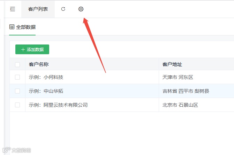This screenshot has height=155, width=234.
Task: Open the 客户列表 tab
Action: click(x=38, y=9)
